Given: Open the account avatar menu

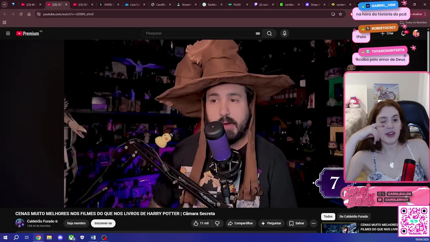Looking at the screenshot, I should click(x=416, y=33).
